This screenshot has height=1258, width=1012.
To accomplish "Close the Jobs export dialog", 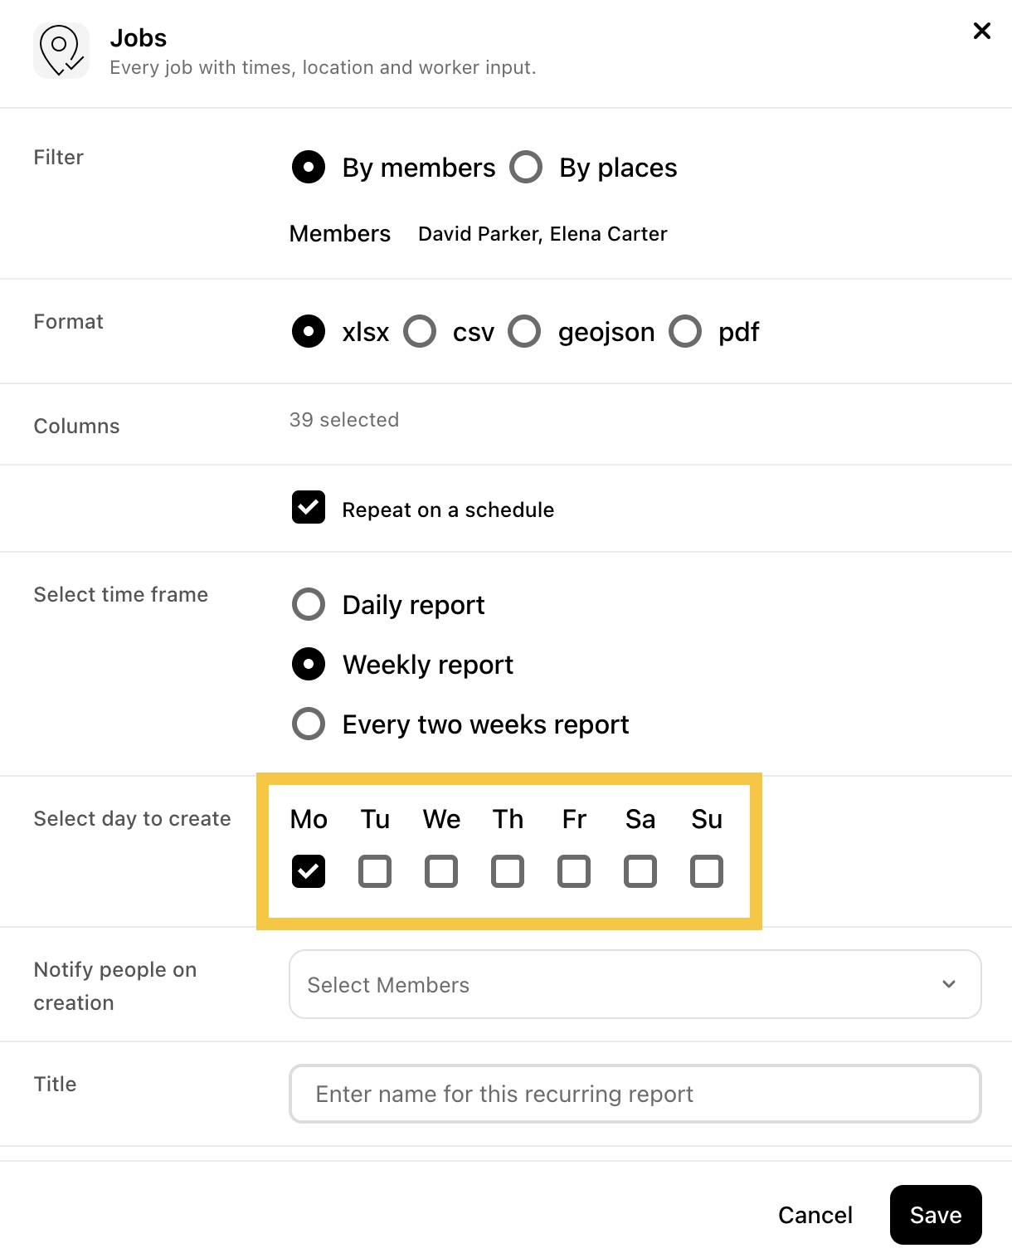I will coord(981,31).
